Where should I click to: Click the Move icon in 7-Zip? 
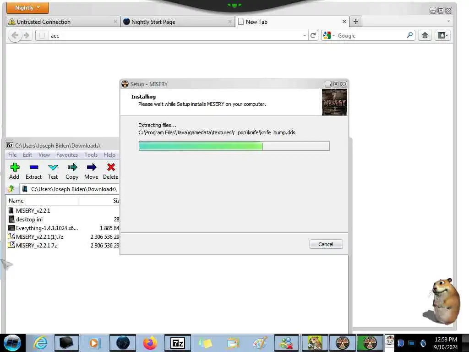coord(92,167)
